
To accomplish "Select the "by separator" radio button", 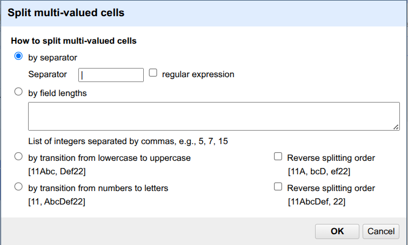I will click(19, 56).
